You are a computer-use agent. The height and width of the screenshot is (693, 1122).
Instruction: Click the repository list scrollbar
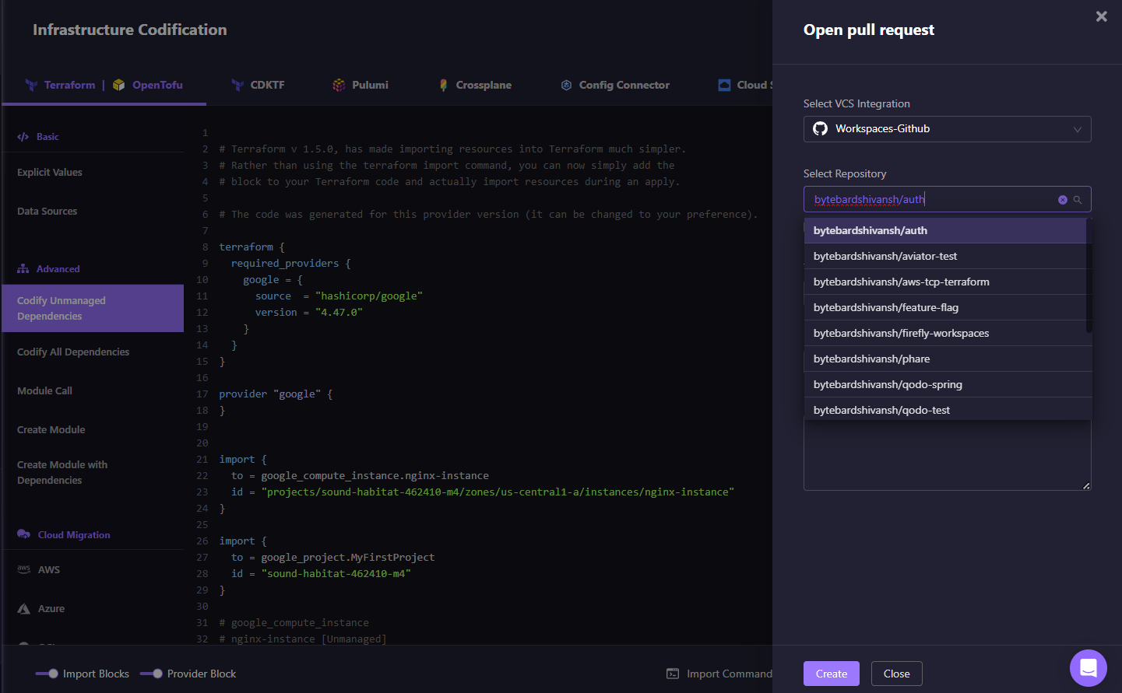[x=1089, y=276]
